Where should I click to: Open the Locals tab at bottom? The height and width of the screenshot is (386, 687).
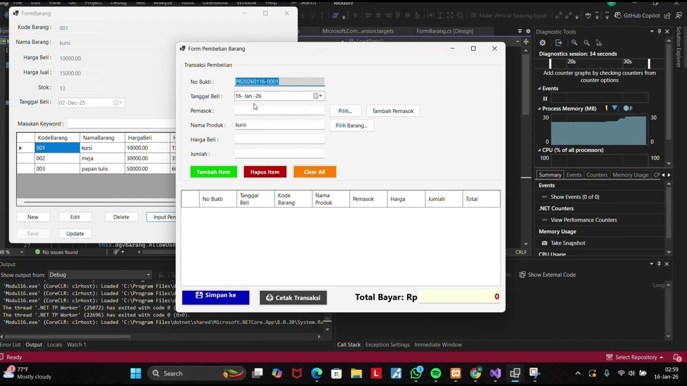point(54,345)
